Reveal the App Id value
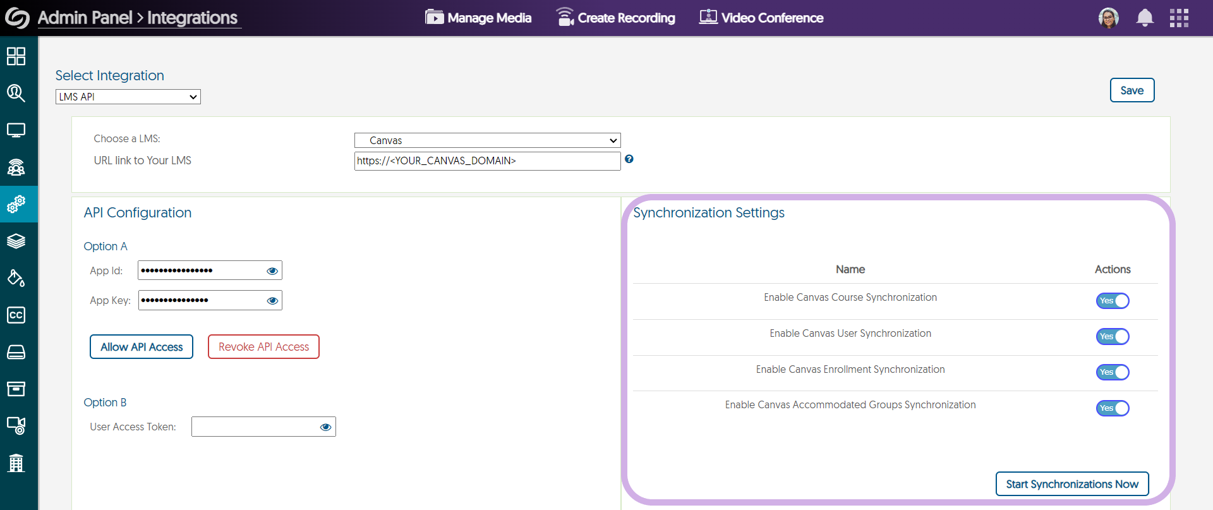Viewport: 1213px width, 510px height. 272,270
